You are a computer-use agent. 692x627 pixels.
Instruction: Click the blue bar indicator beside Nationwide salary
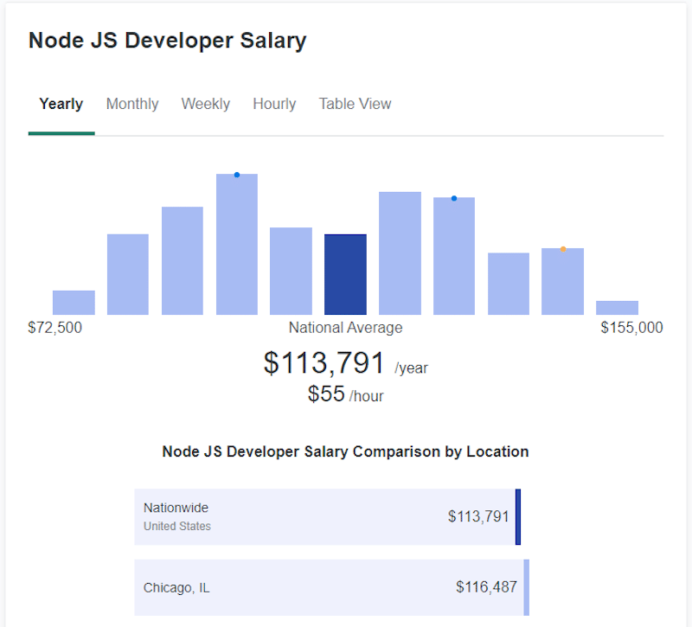point(518,516)
